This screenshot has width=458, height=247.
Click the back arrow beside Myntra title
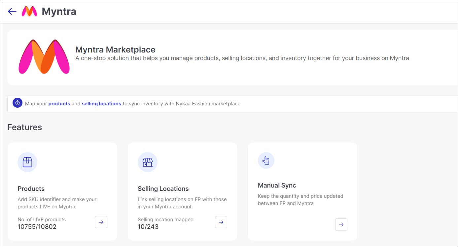(12, 11)
